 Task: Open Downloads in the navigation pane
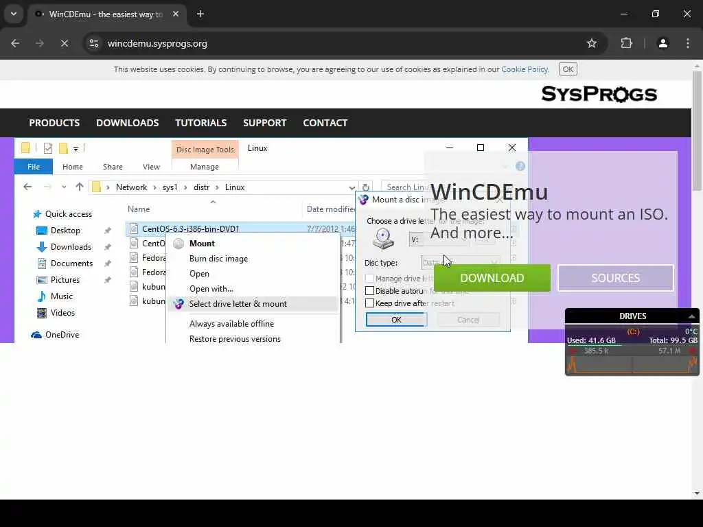click(x=64, y=247)
